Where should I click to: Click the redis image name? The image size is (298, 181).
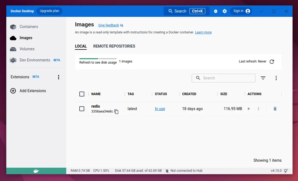point(96,106)
